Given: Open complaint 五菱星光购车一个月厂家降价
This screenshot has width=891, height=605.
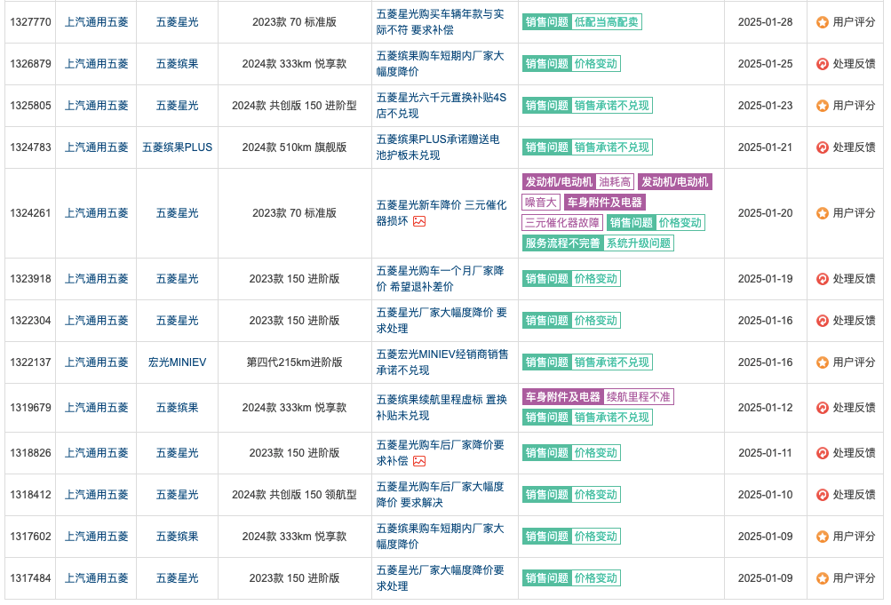Looking at the screenshot, I should 440,279.
